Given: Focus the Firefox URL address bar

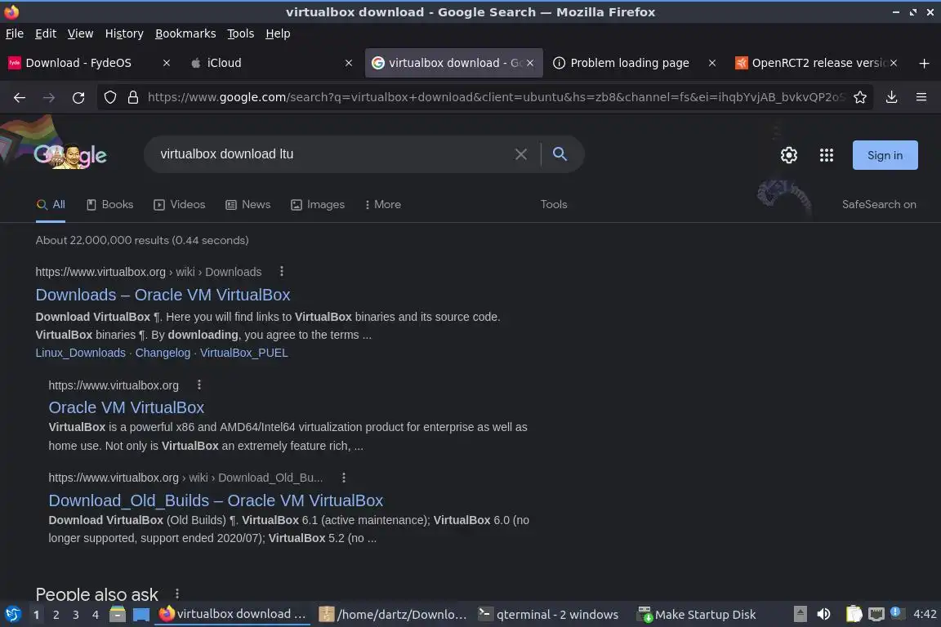Looking at the screenshot, I should [x=496, y=97].
